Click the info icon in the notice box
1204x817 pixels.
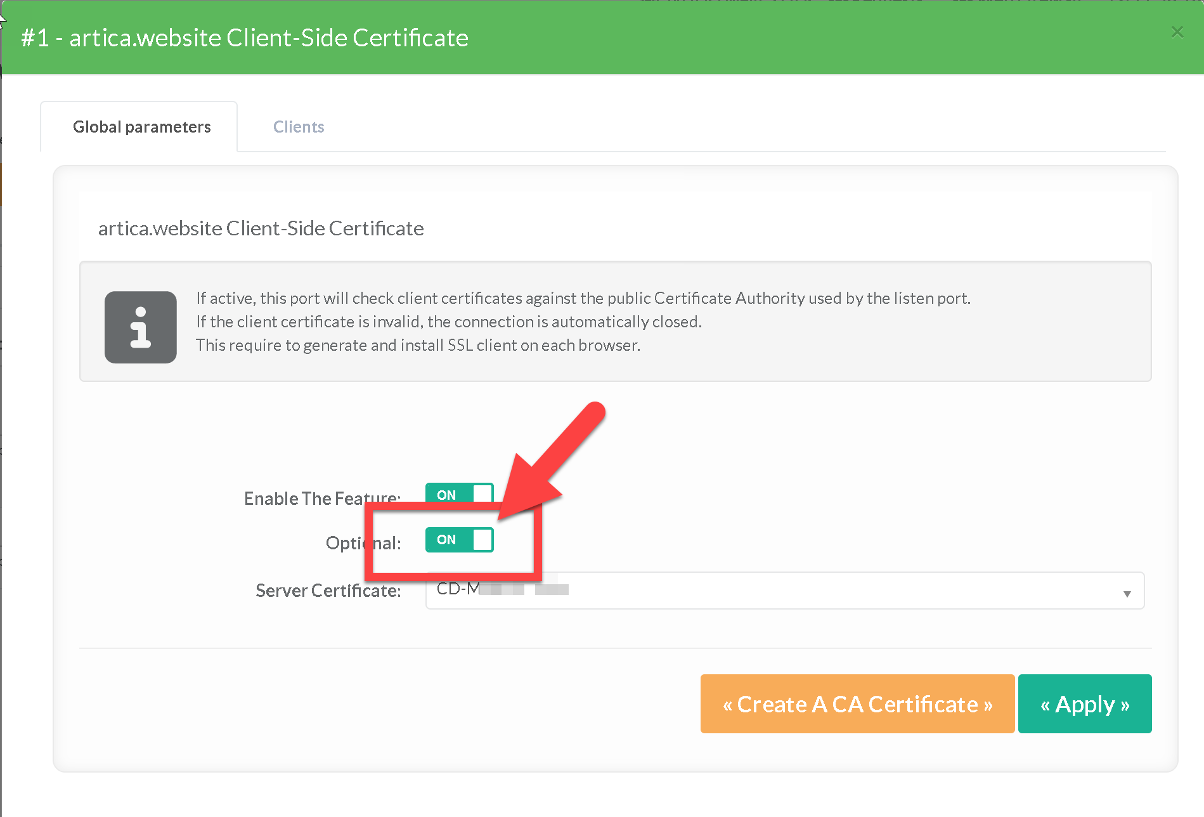[140, 327]
